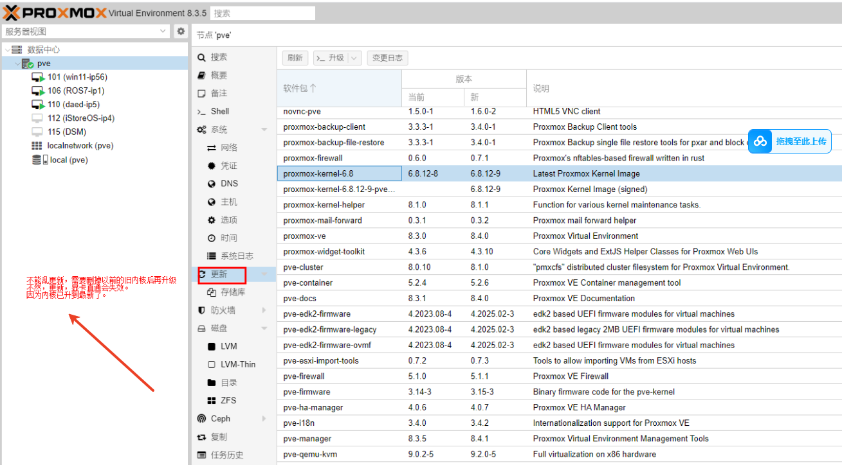The height and width of the screenshot is (465, 842).
Task: Select VM 101 (win11-ip56) monitor icon
Action: (x=37, y=77)
